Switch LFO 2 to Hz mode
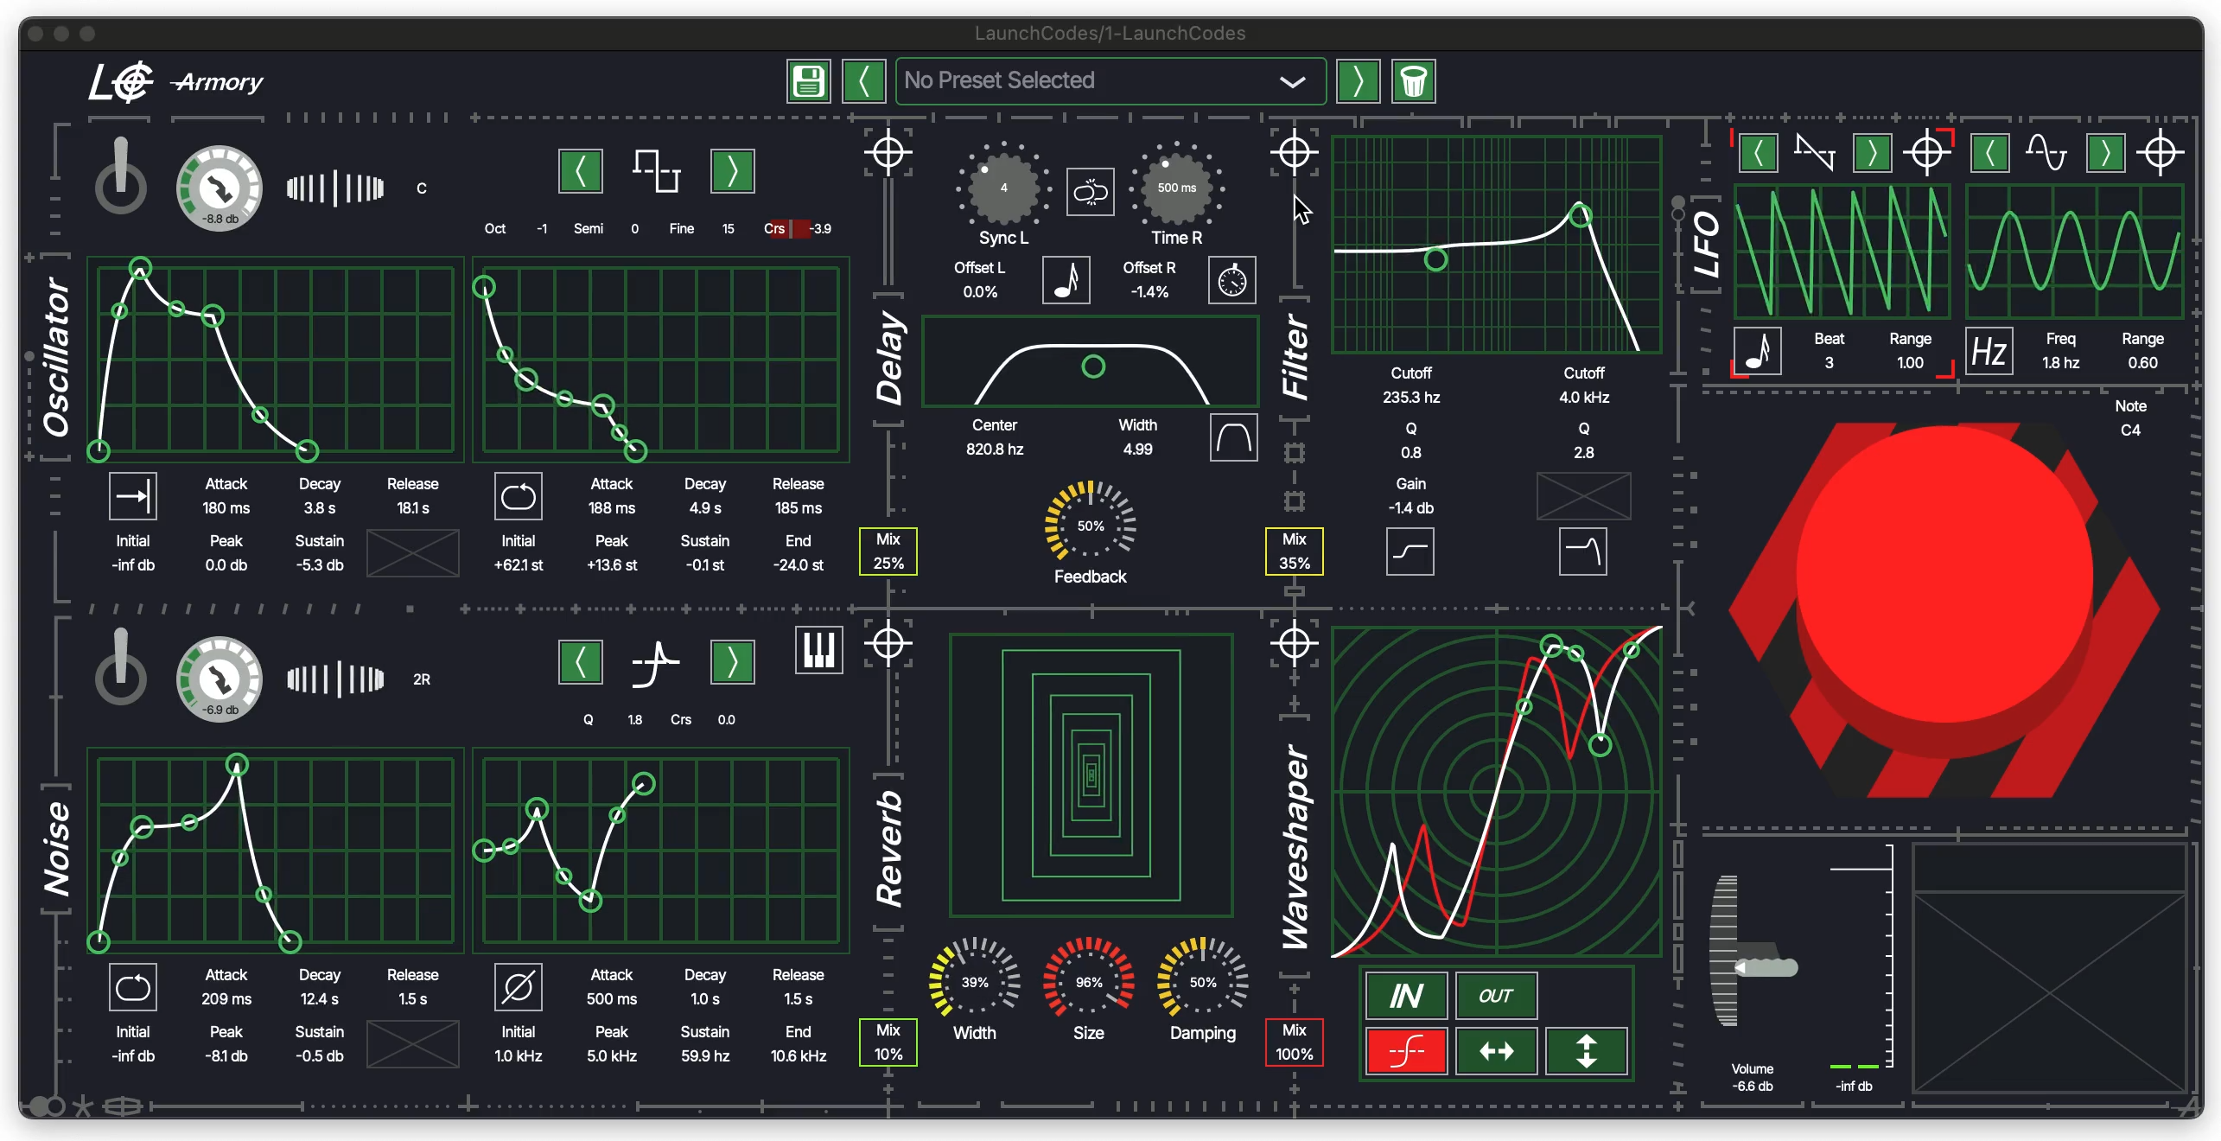 pyautogui.click(x=1989, y=351)
